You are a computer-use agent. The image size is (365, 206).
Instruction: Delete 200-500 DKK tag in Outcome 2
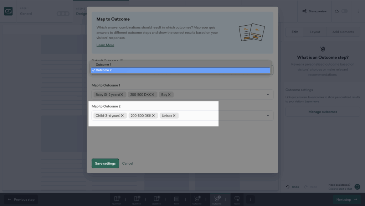tap(153, 116)
